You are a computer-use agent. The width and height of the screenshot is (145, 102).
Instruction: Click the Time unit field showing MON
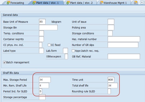point(111,80)
